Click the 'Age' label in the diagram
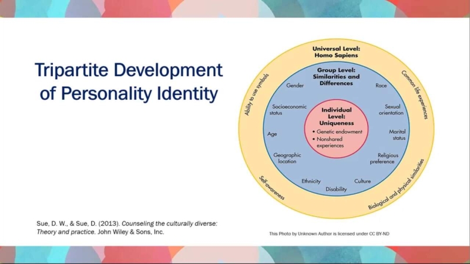 (272, 134)
